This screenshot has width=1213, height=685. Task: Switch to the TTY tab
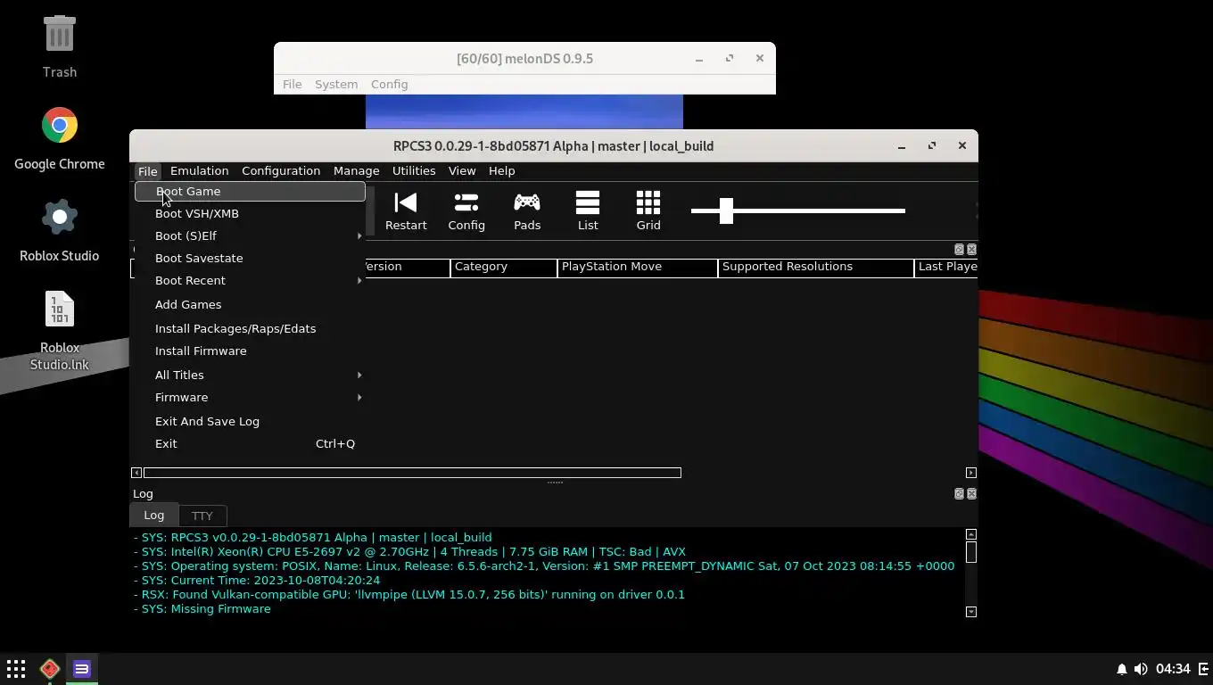tap(202, 516)
